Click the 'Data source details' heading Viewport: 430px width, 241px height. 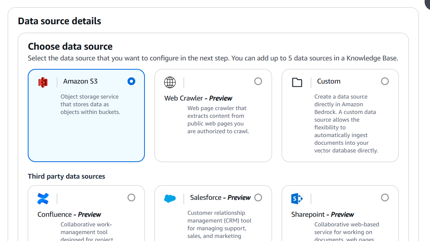[x=59, y=21]
